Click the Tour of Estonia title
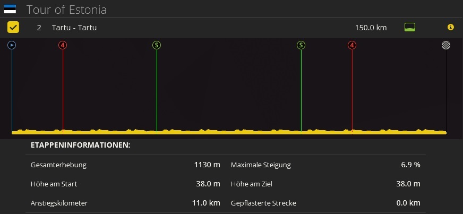Screen dimensions: 463x214 pos(66,10)
